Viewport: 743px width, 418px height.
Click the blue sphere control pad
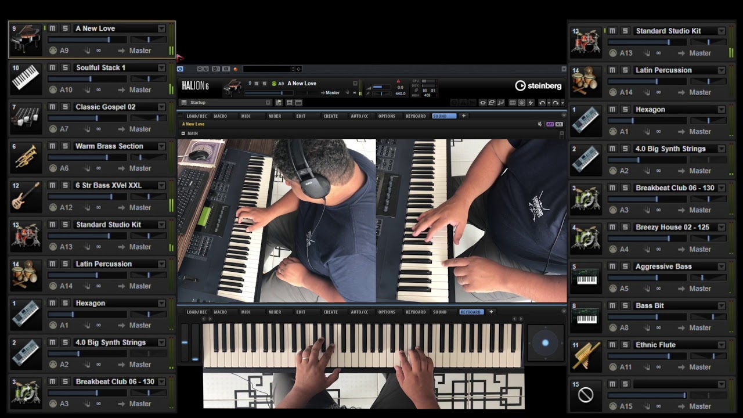pyautogui.click(x=545, y=343)
